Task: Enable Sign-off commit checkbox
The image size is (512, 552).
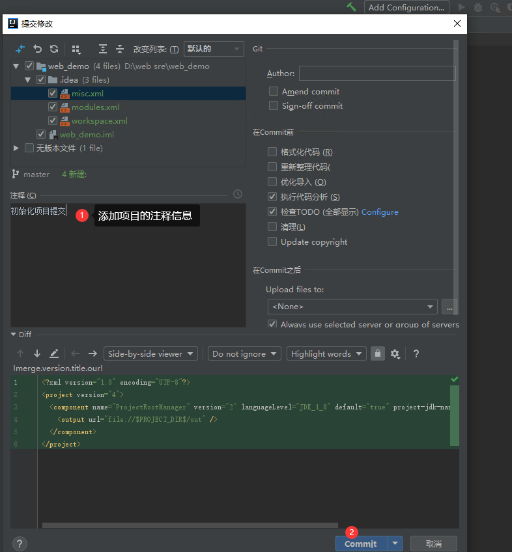Action: (274, 105)
